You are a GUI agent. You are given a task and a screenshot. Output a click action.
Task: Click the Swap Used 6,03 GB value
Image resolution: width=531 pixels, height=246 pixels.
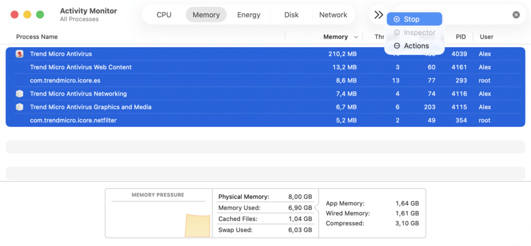pyautogui.click(x=300, y=230)
